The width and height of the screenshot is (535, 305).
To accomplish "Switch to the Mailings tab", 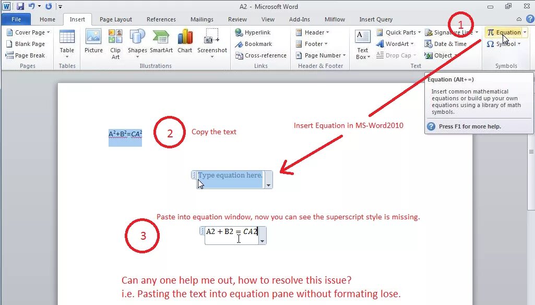I will click(201, 19).
